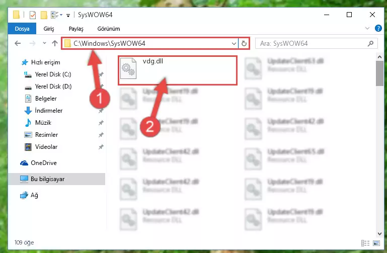Click the search magnifier icon
The width and height of the screenshot is (387, 253).
(370, 44)
